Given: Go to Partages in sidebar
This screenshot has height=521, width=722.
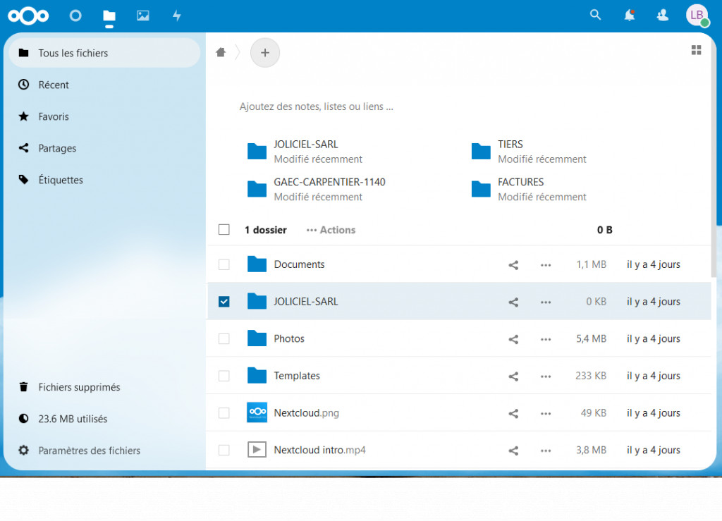Looking at the screenshot, I should click(57, 148).
